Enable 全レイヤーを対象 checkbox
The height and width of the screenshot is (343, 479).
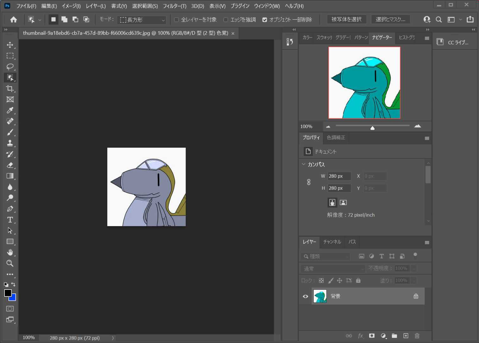[177, 20]
